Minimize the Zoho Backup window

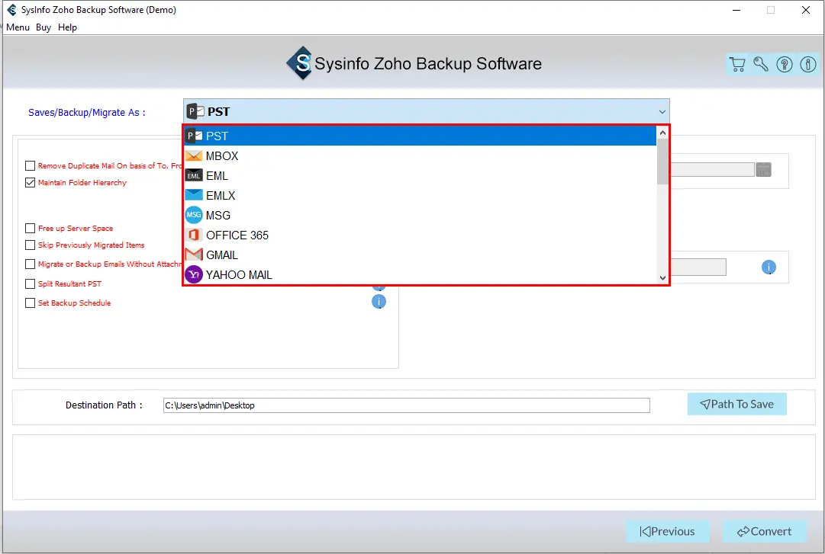736,10
